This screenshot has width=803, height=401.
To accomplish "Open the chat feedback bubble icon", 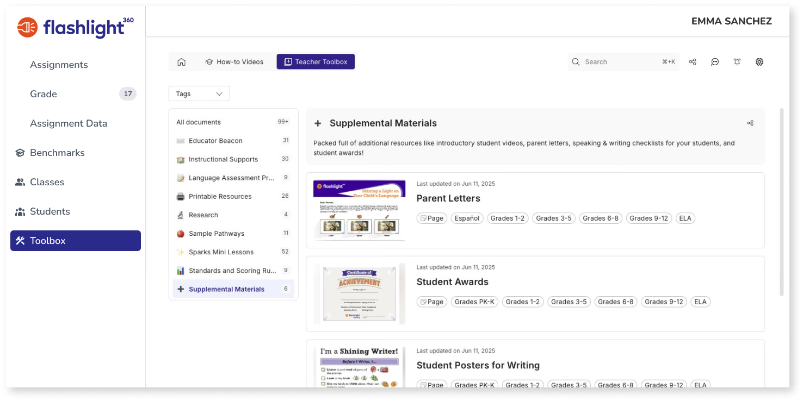I will click(x=715, y=62).
